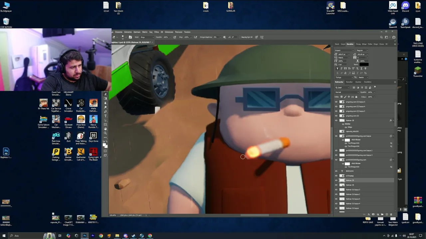This screenshot has height=239, width=426.
Task: Click the Windows Start button
Action: point(4,236)
